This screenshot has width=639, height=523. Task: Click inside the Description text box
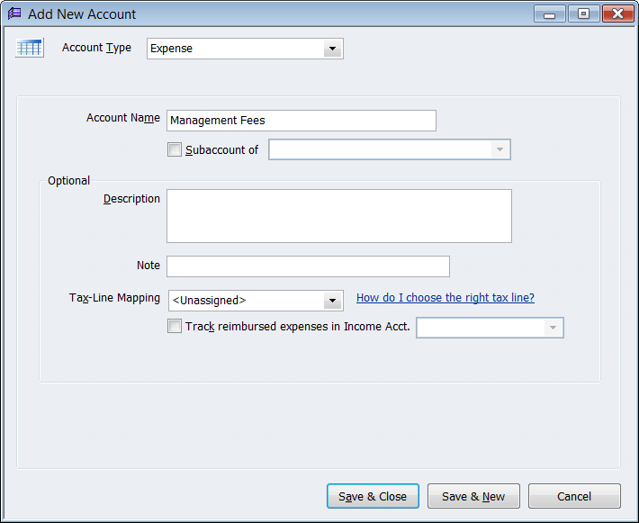tap(338, 216)
